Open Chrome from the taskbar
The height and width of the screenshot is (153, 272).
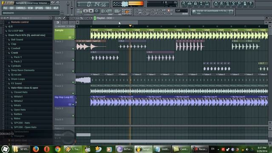click(58, 149)
